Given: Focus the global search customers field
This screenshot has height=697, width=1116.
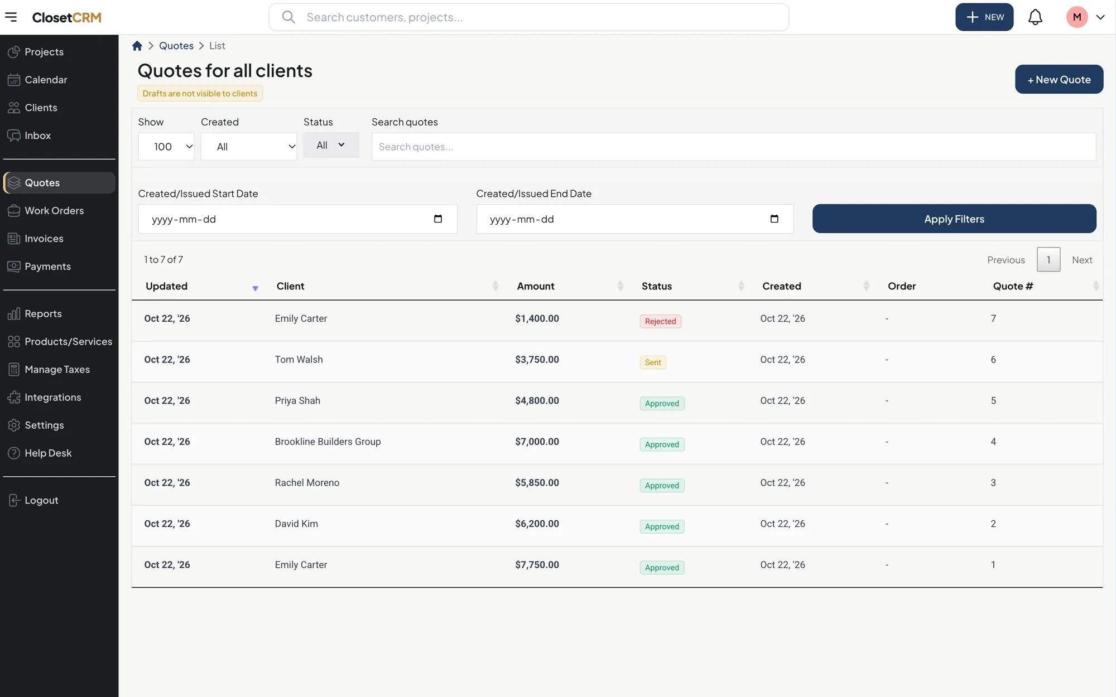Looking at the screenshot, I should (528, 17).
